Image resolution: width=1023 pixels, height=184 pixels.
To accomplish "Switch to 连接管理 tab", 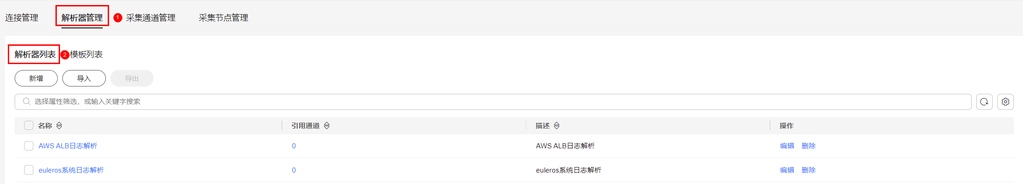I will (x=22, y=17).
